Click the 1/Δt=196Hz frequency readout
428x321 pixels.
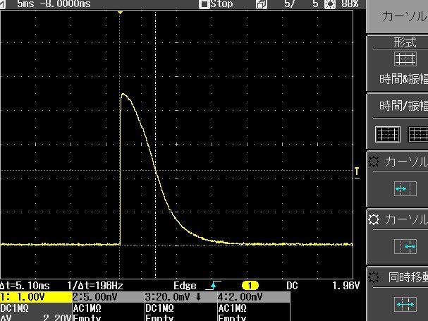tap(95, 286)
